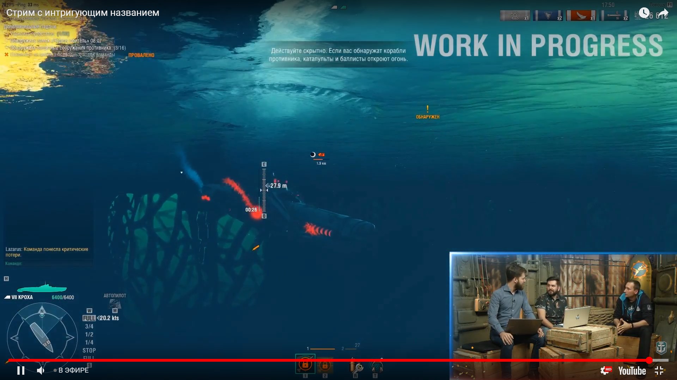Pause the video playback
This screenshot has width=677, height=380.
tap(21, 370)
